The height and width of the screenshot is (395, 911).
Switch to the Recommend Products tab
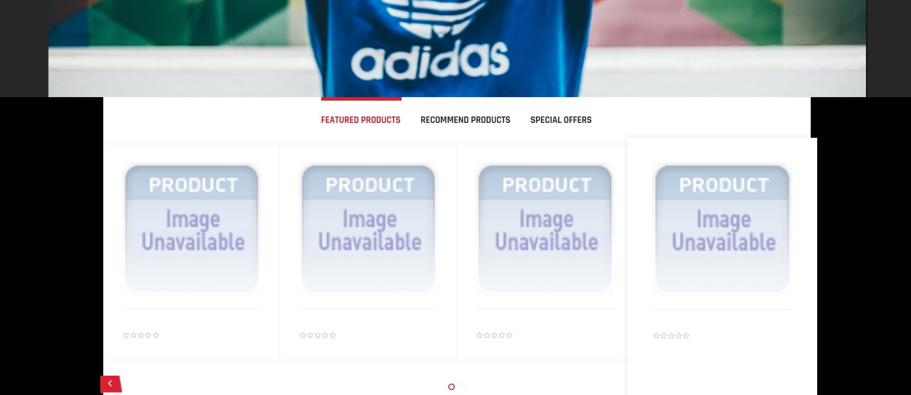point(465,120)
